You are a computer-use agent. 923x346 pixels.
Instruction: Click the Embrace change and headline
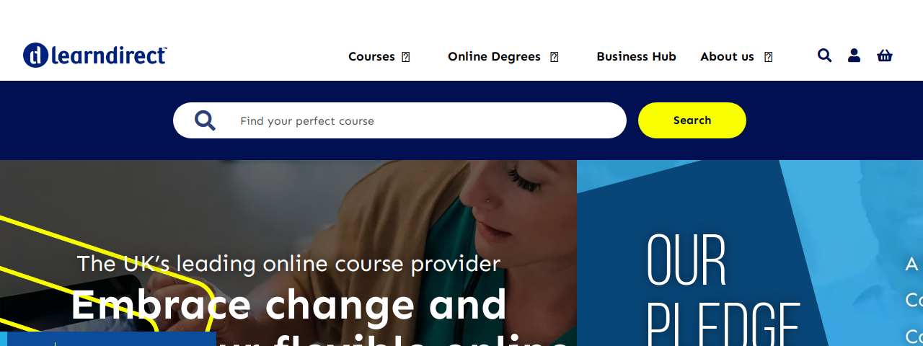(289, 304)
